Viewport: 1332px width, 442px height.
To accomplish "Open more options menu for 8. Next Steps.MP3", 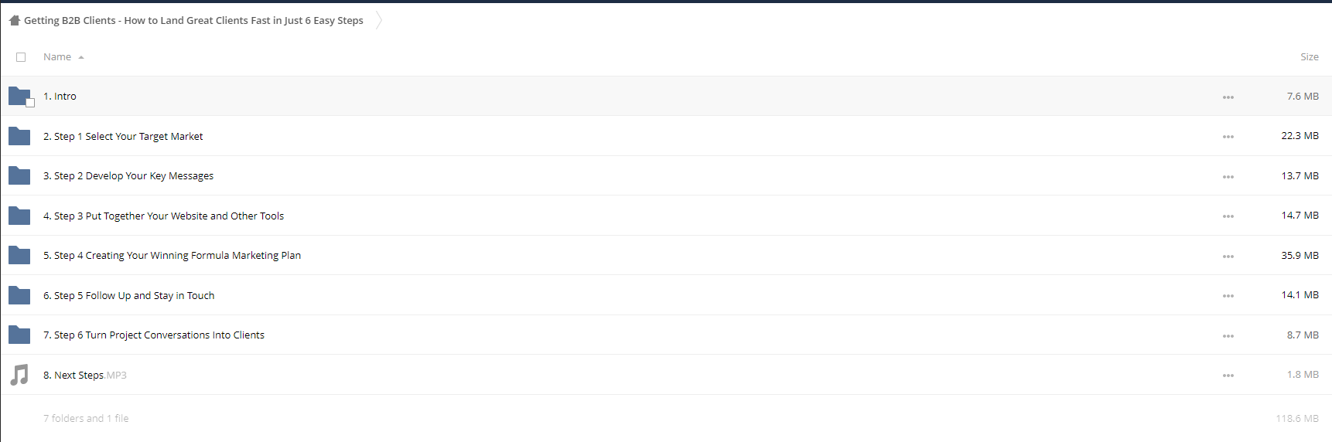I will (1228, 376).
